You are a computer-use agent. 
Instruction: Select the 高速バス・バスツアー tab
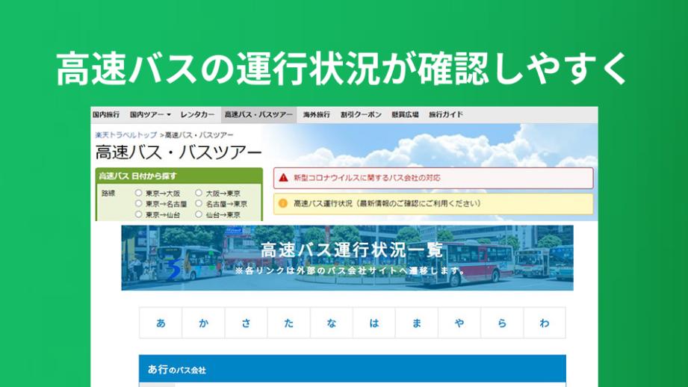pos(258,115)
